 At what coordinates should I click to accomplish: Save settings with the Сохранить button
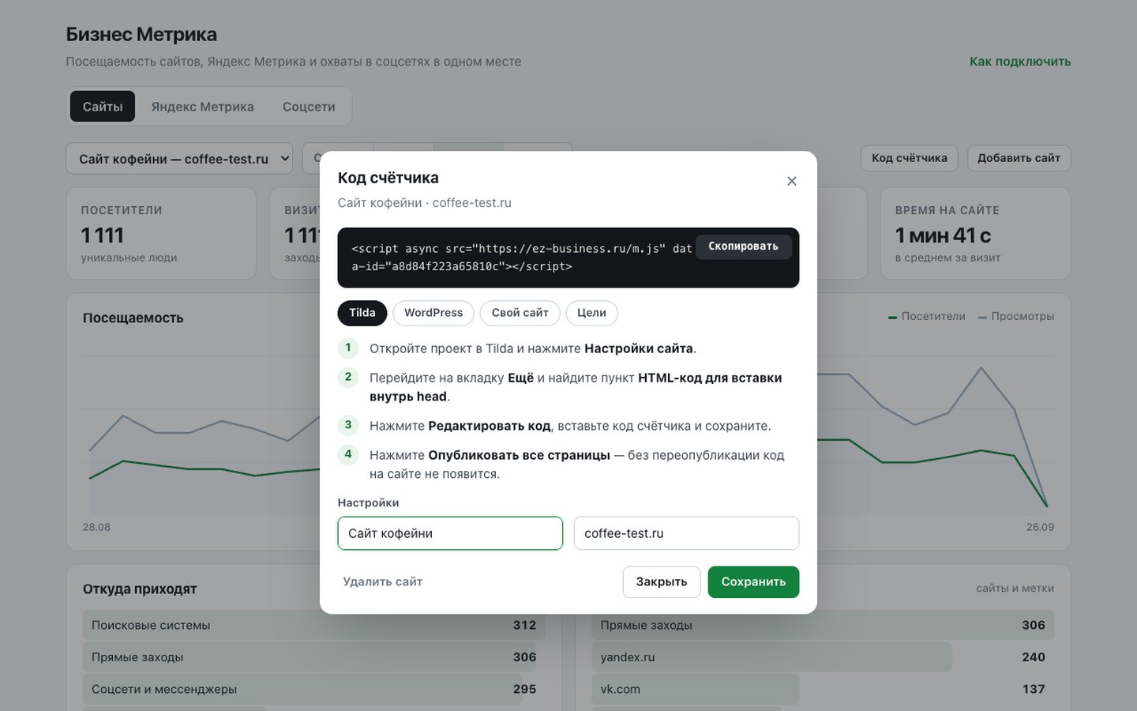[753, 582]
